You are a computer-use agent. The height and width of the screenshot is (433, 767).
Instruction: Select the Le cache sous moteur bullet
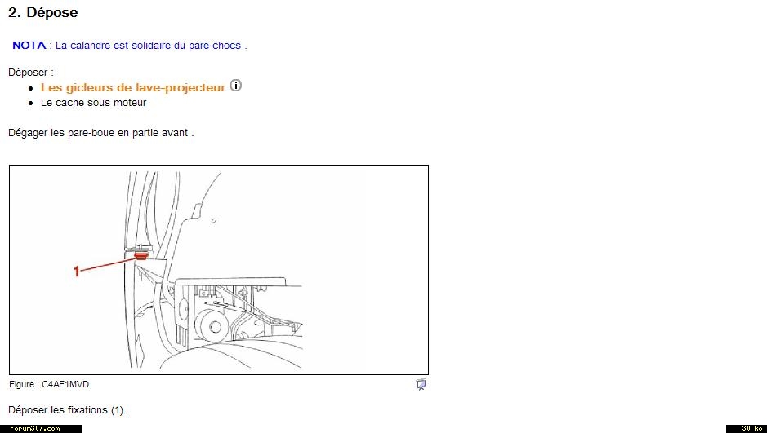pos(93,103)
